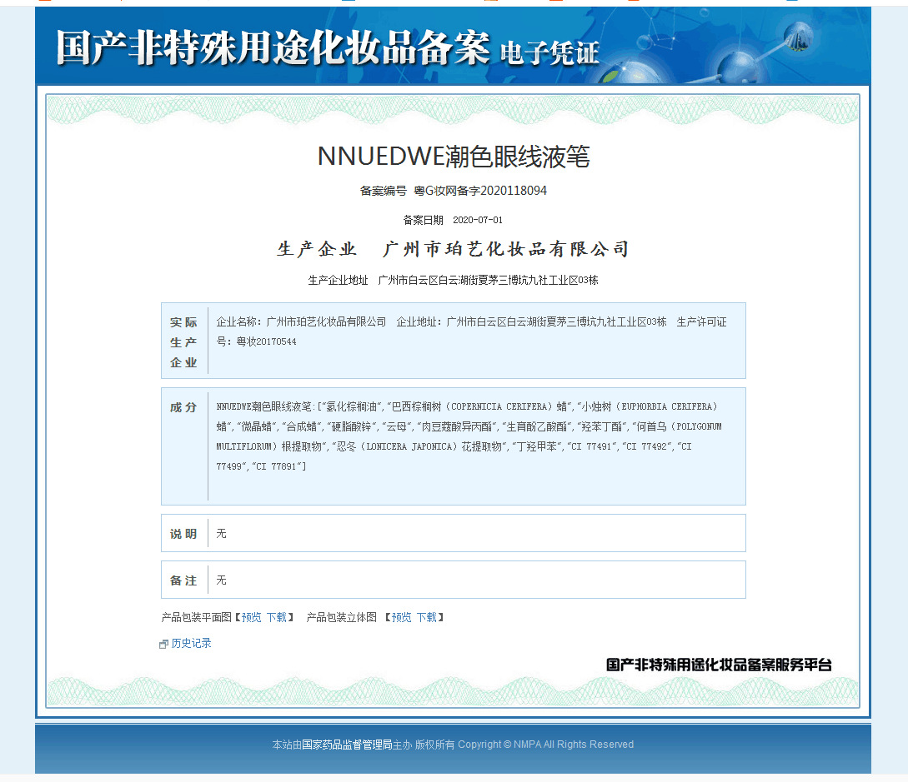Image resolution: width=908 pixels, height=782 pixels.
Task: Click the 实际生产企业 section label
Action: (x=183, y=341)
